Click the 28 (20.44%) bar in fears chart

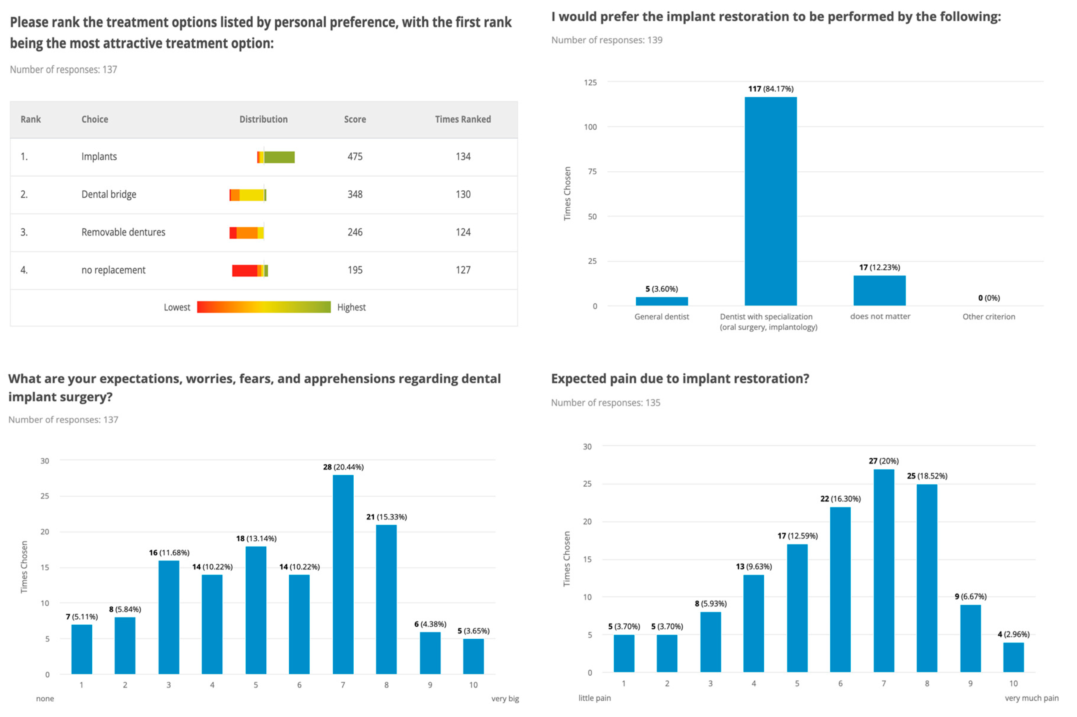(343, 574)
